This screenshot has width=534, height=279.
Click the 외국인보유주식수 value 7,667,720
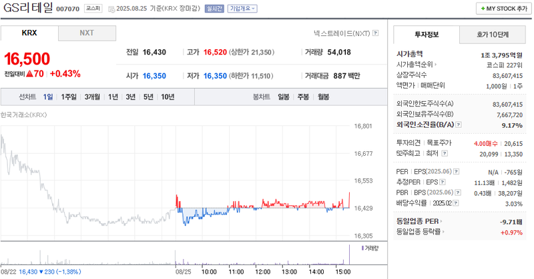509,115
